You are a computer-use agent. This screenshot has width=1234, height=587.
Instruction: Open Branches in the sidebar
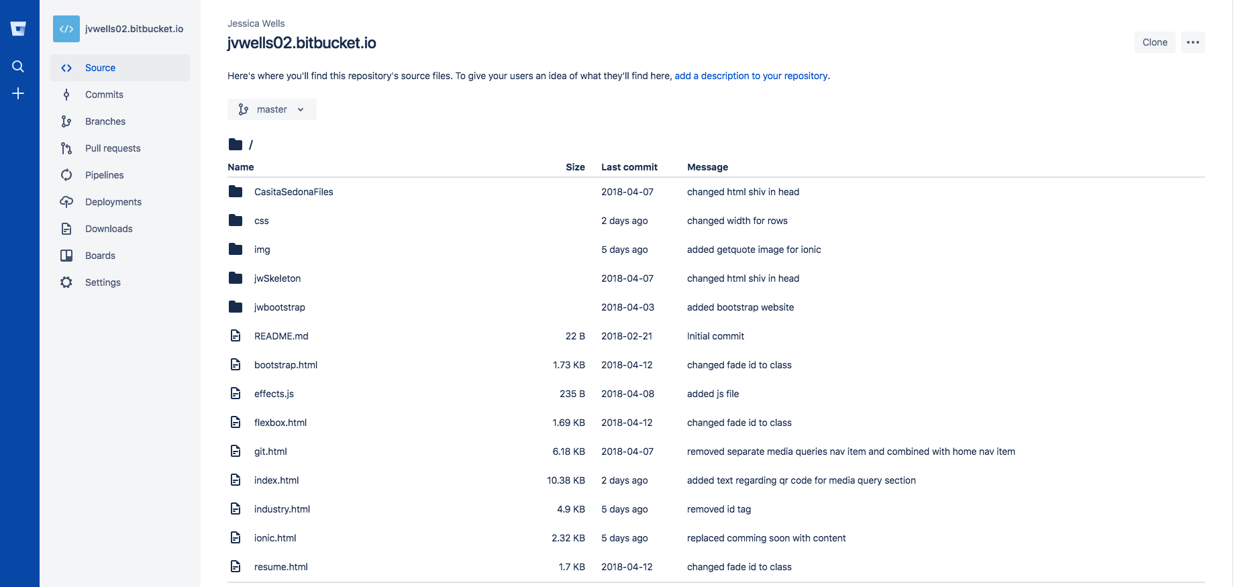coord(120,121)
